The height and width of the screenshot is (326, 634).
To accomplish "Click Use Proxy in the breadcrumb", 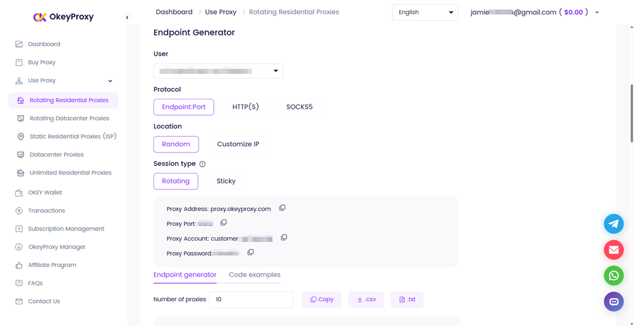I will coord(221,12).
